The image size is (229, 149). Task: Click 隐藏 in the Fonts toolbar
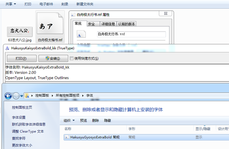tap(107, 120)
